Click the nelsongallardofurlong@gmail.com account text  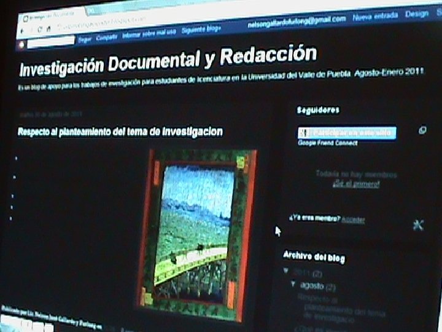(x=297, y=22)
